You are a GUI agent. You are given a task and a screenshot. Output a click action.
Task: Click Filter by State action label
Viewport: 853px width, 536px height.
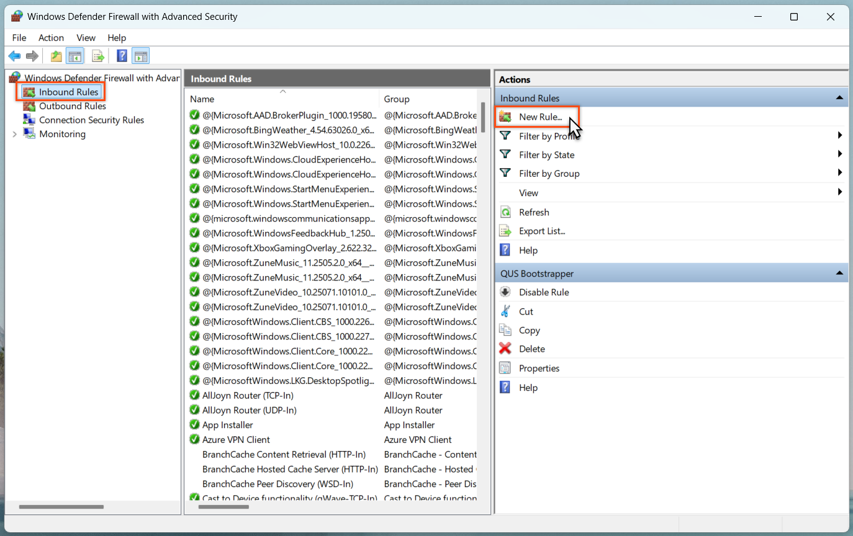tap(546, 154)
